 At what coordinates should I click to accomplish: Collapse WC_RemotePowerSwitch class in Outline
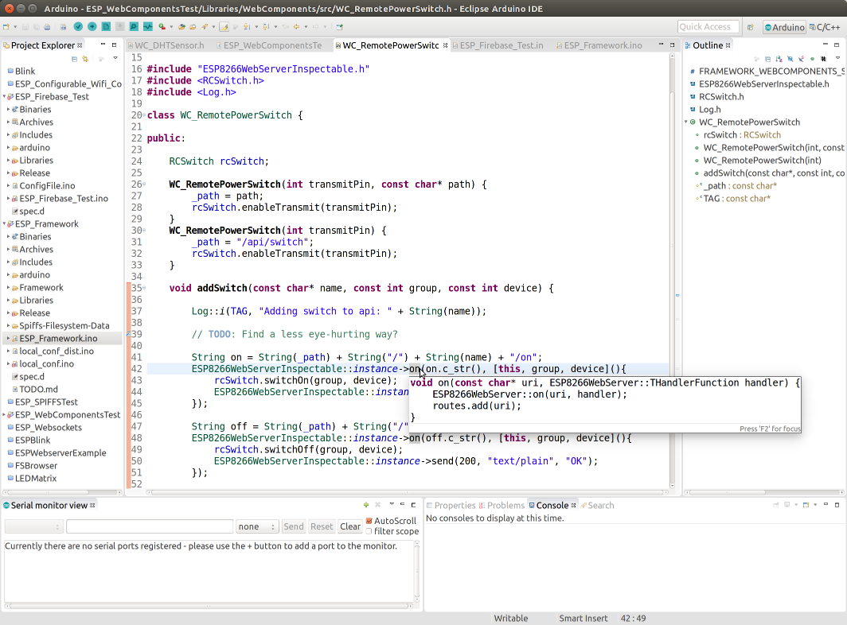pos(686,122)
